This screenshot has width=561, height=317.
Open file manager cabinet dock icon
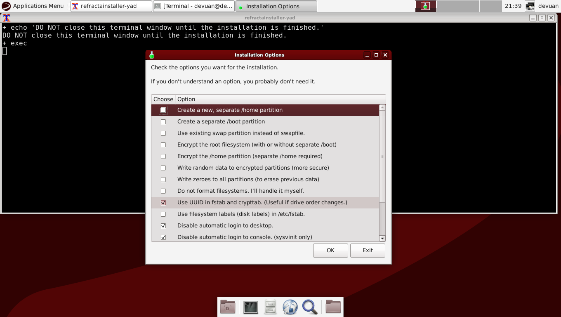(270, 307)
